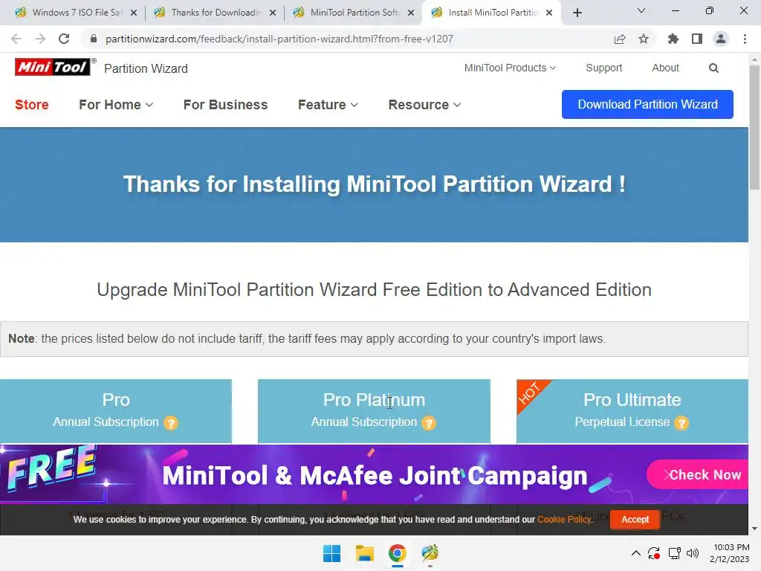Click the scrollbar down arrow

(754, 529)
